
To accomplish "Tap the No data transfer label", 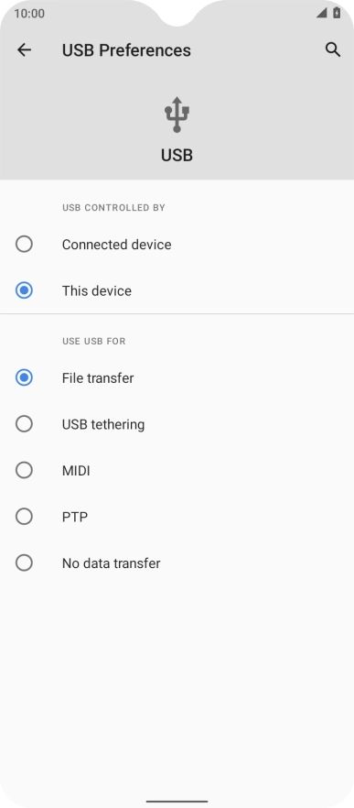I will click(x=112, y=563).
